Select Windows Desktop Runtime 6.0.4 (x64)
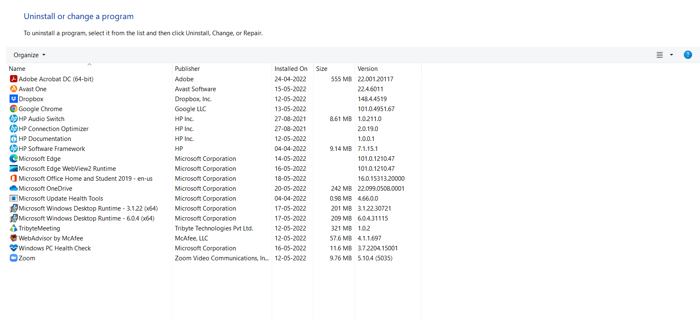This screenshot has height=320, width=700. (86, 218)
